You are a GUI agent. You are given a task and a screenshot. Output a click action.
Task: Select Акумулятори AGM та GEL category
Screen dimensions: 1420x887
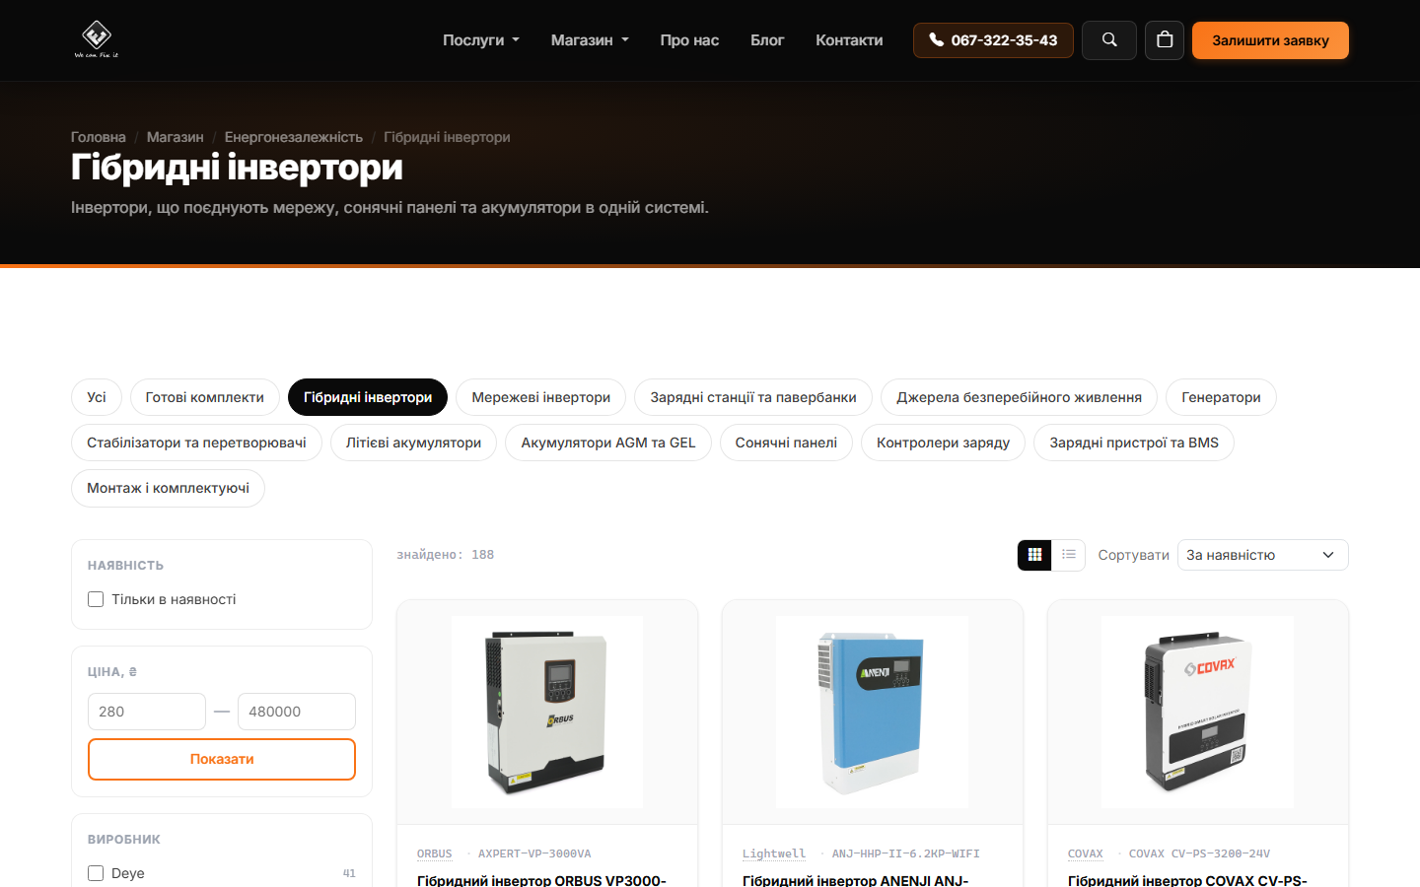[608, 443]
